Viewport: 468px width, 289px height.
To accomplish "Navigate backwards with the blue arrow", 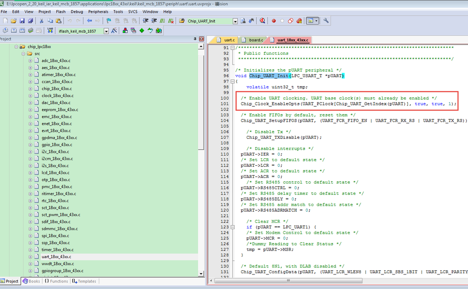I will pyautogui.click(x=89, y=21).
